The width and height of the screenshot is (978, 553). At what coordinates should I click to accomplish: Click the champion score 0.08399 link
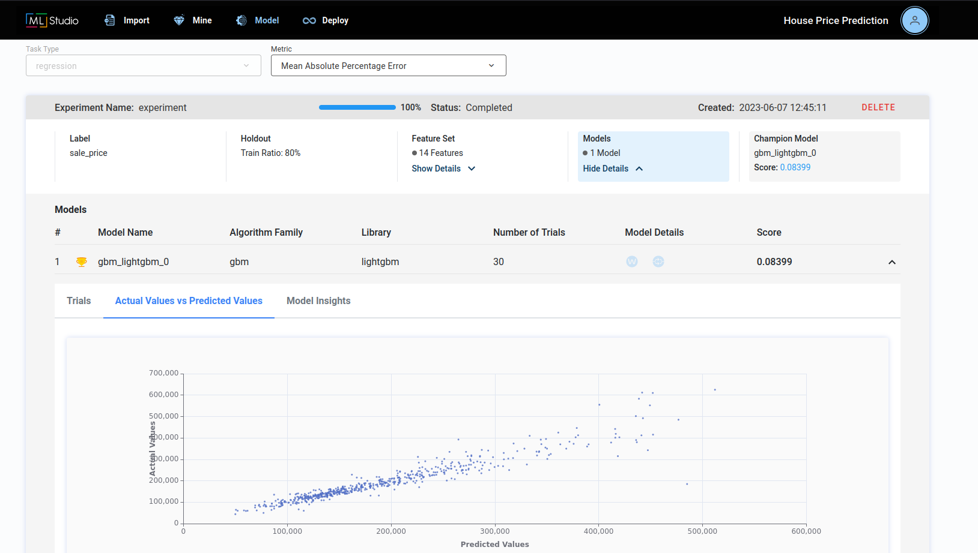coord(795,167)
